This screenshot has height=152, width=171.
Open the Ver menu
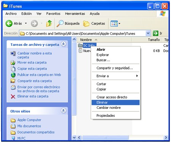point(39,14)
